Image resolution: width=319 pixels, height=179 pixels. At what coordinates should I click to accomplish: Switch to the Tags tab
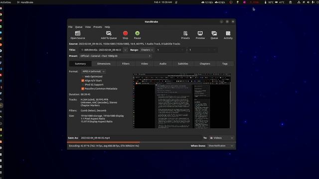point(225,64)
